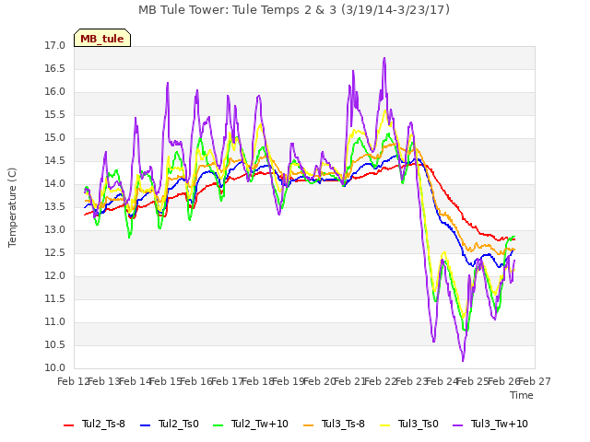The width and height of the screenshot is (590, 442).
Task: Click the 10.0 y-axis tick label
Action: (x=55, y=368)
